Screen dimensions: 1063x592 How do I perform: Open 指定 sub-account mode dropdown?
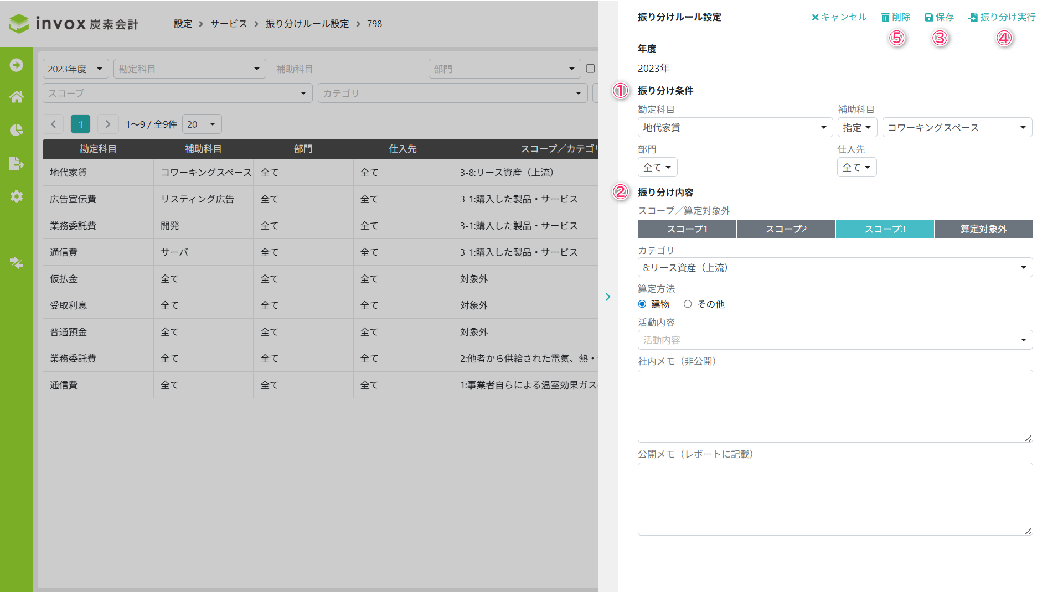pyautogui.click(x=858, y=127)
